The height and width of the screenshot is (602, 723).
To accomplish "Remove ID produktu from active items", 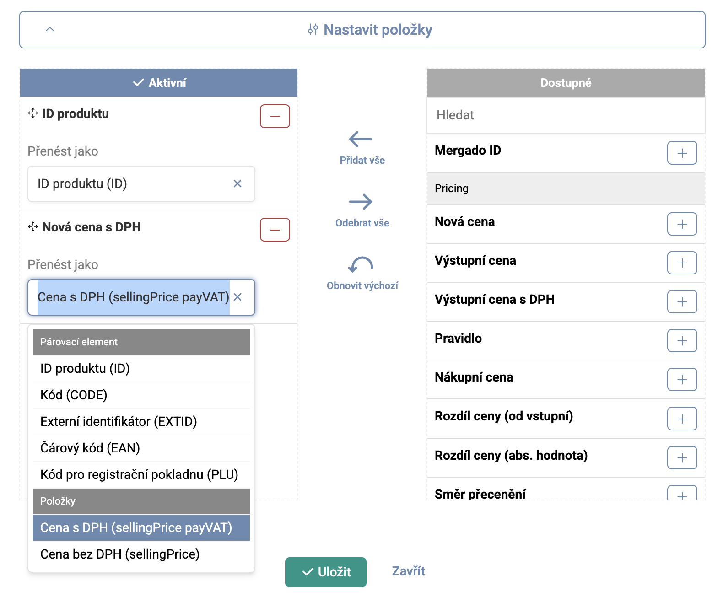I will pos(275,116).
